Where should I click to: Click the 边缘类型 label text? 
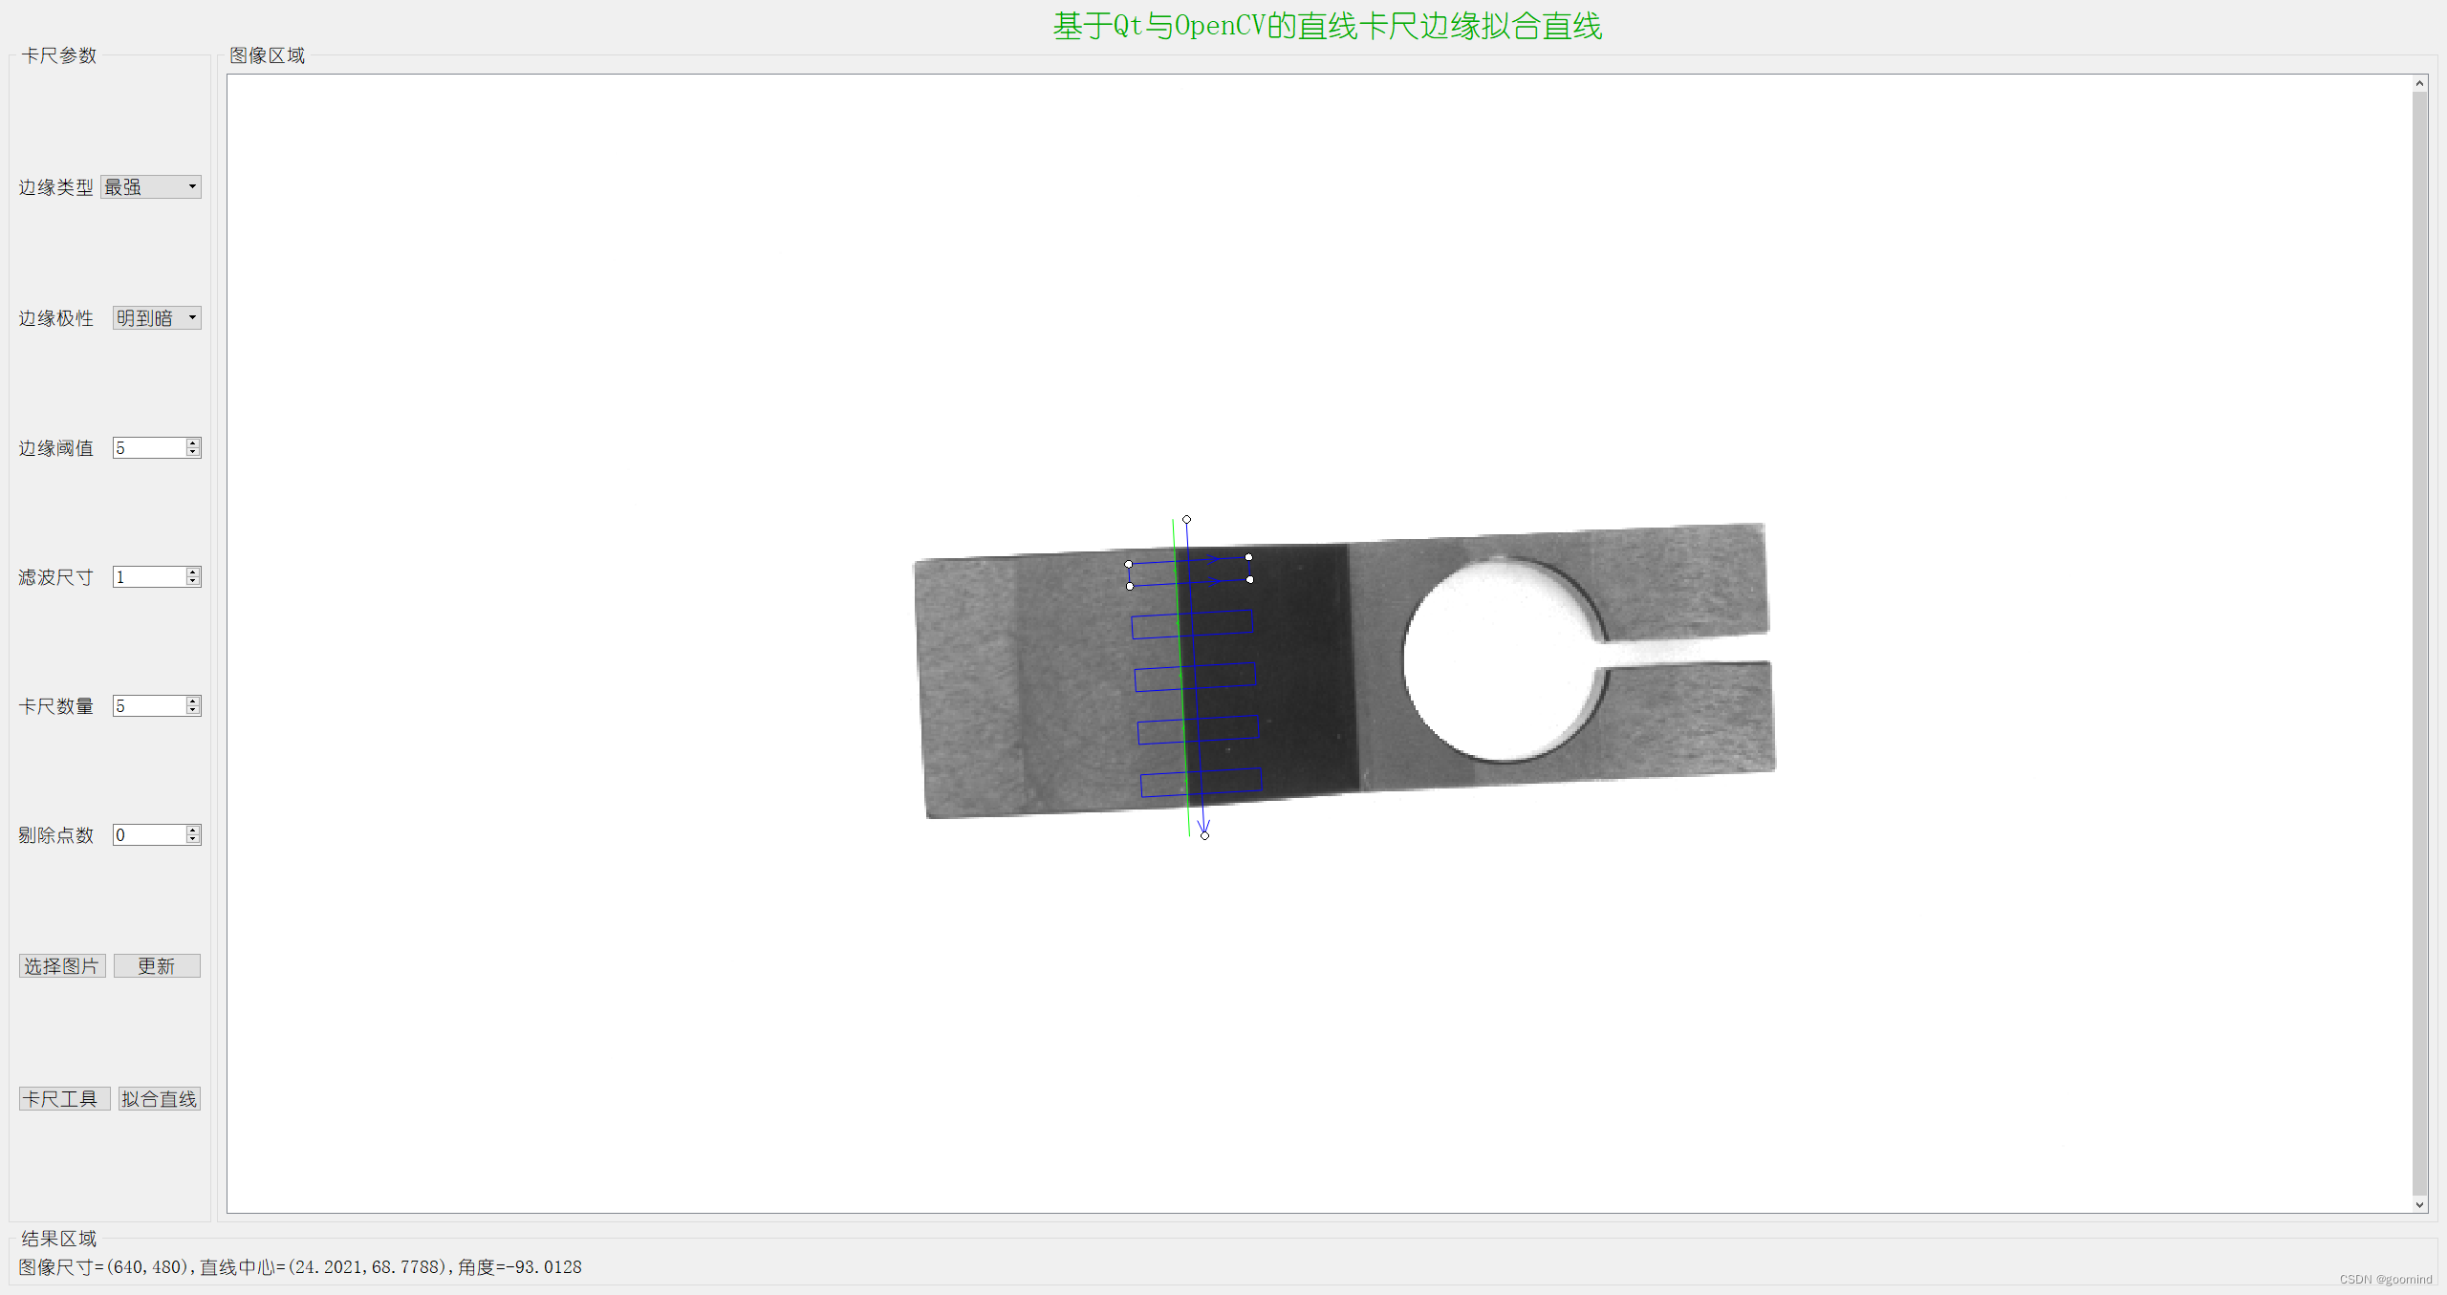[x=56, y=187]
